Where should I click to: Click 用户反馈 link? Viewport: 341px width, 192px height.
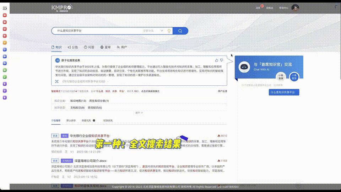click(x=222, y=91)
